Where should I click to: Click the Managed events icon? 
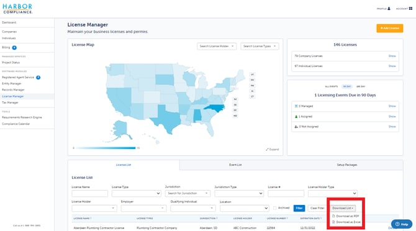pyautogui.click(x=296, y=106)
